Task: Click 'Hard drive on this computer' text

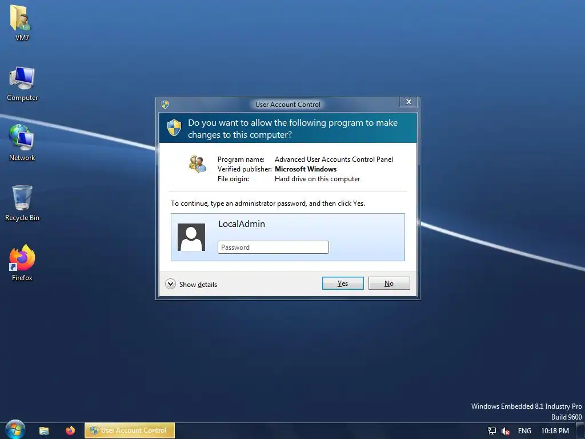Action: [317, 179]
